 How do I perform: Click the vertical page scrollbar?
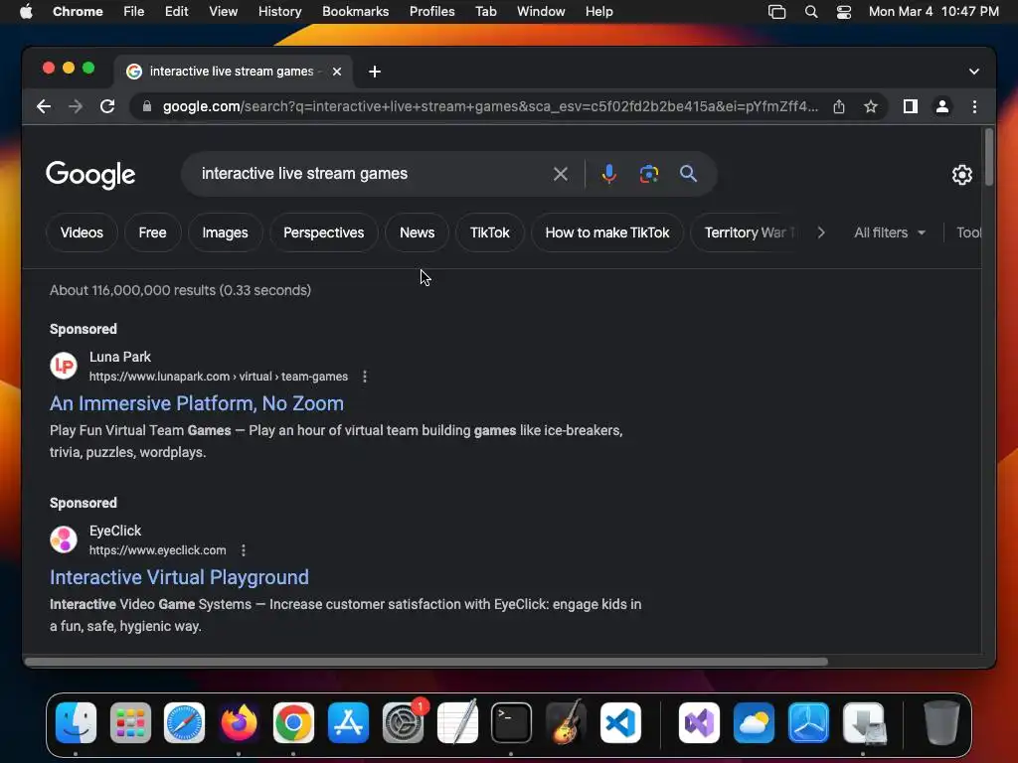(989, 157)
